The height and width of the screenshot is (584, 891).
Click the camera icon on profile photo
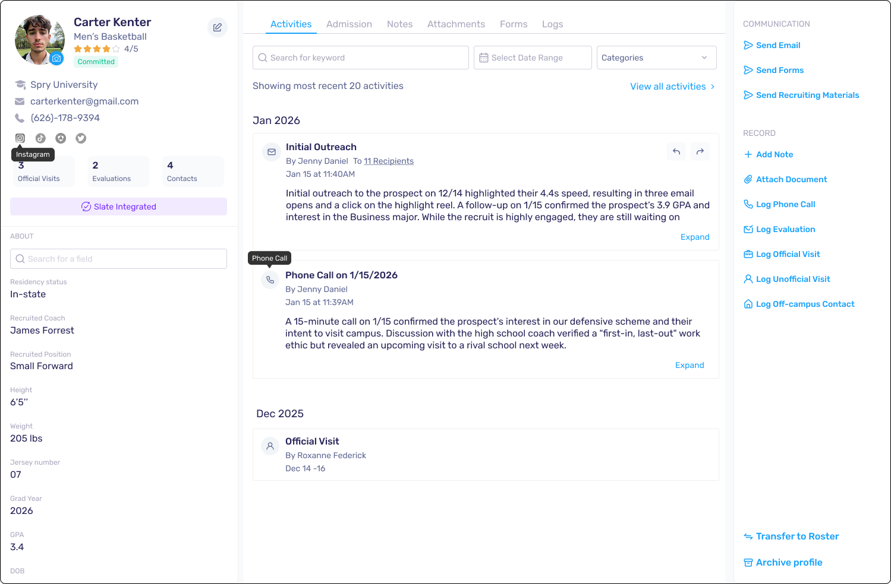pyautogui.click(x=56, y=58)
